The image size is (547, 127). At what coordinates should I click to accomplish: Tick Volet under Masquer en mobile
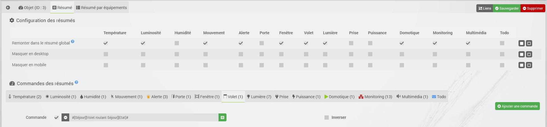(306, 65)
